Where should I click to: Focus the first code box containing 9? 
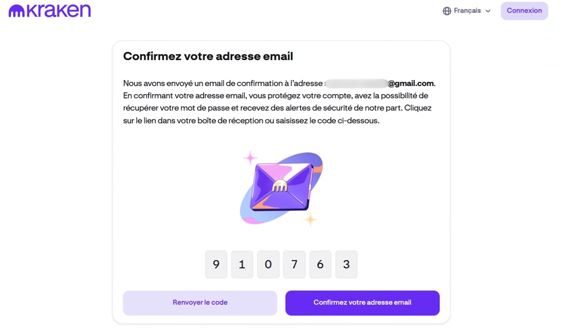coord(216,264)
